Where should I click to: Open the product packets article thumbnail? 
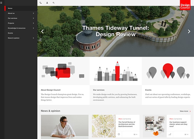[155, 126]
